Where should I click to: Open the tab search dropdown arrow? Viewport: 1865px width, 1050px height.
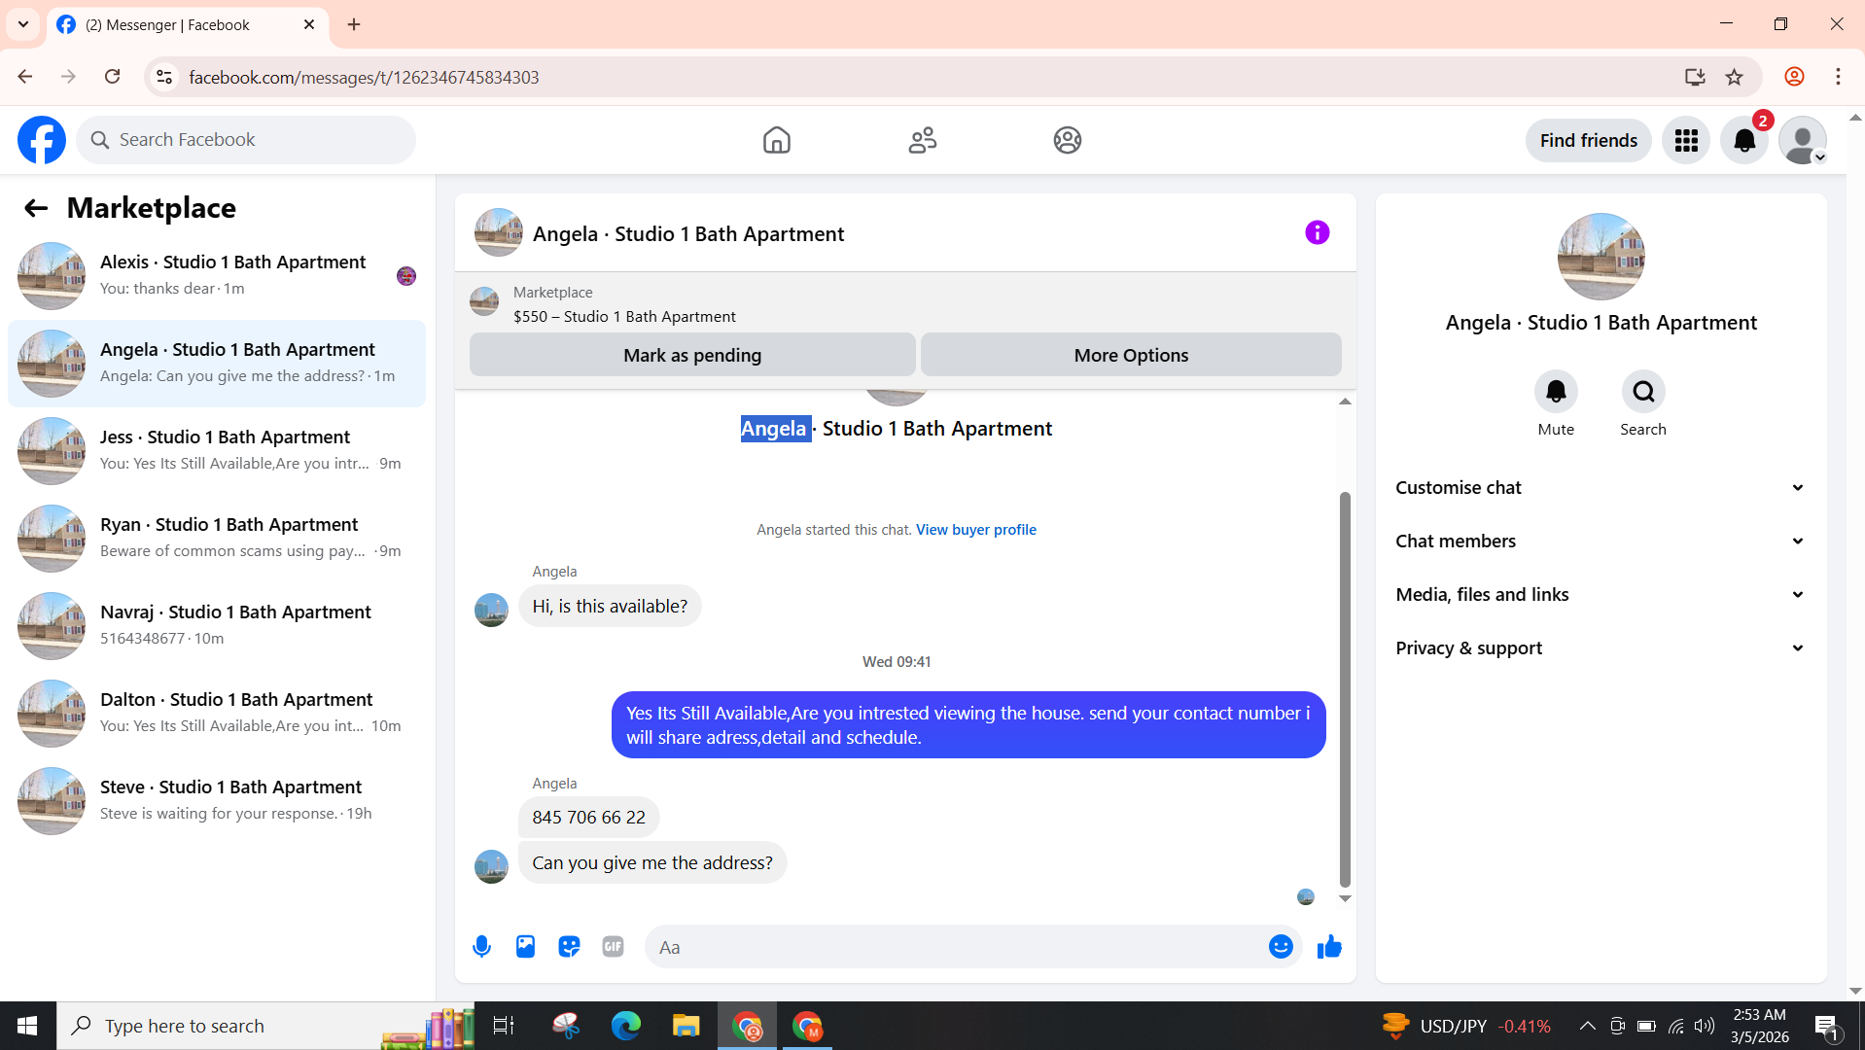23,24
